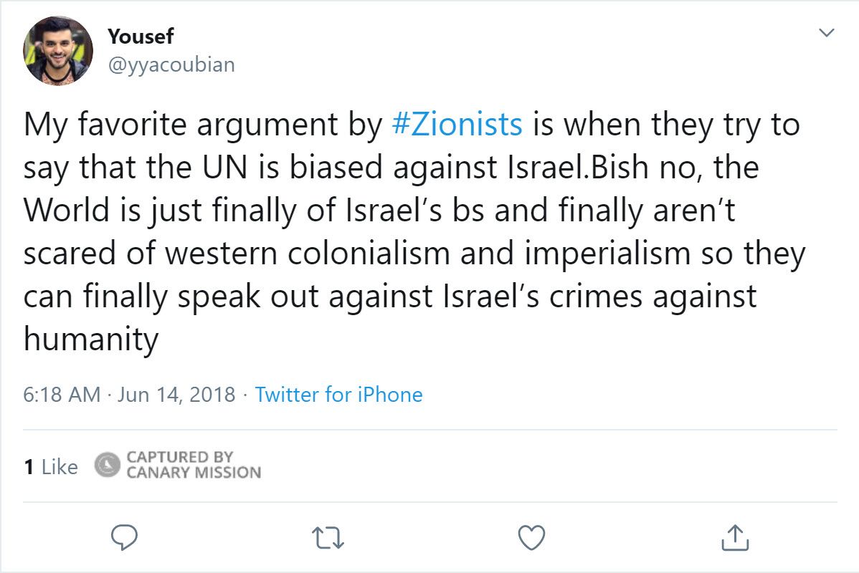Retweet this tweet using the retweet icon
Screen dimensions: 859x573
click(x=330, y=536)
